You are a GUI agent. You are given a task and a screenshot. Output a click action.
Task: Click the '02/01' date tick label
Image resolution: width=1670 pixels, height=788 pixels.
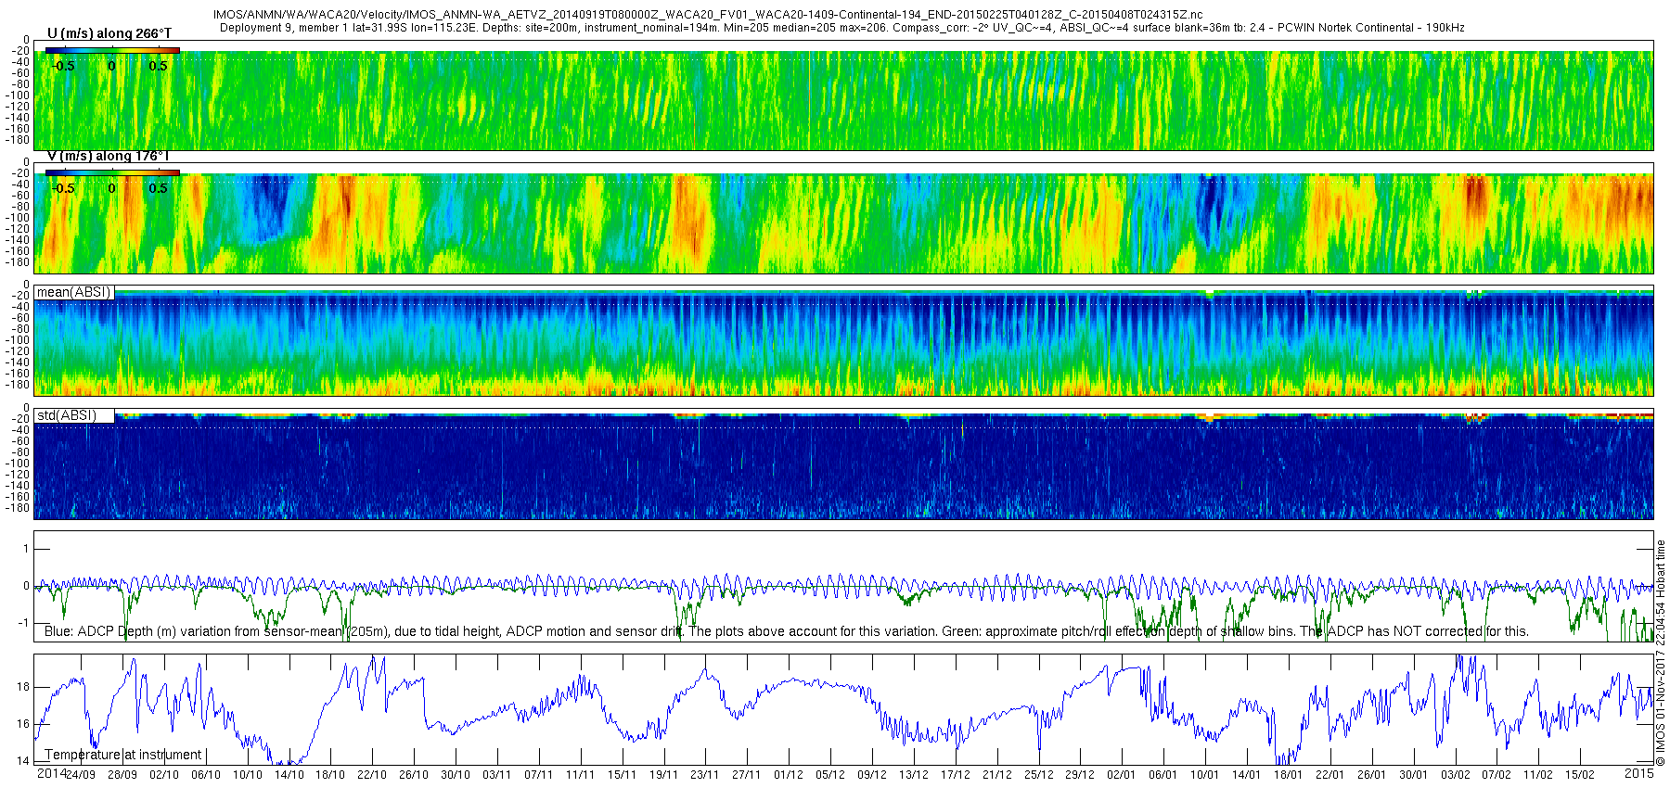(1122, 775)
